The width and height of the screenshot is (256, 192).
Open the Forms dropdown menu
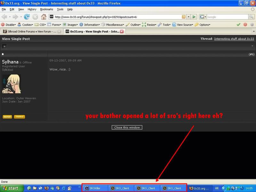tap(54, 25)
